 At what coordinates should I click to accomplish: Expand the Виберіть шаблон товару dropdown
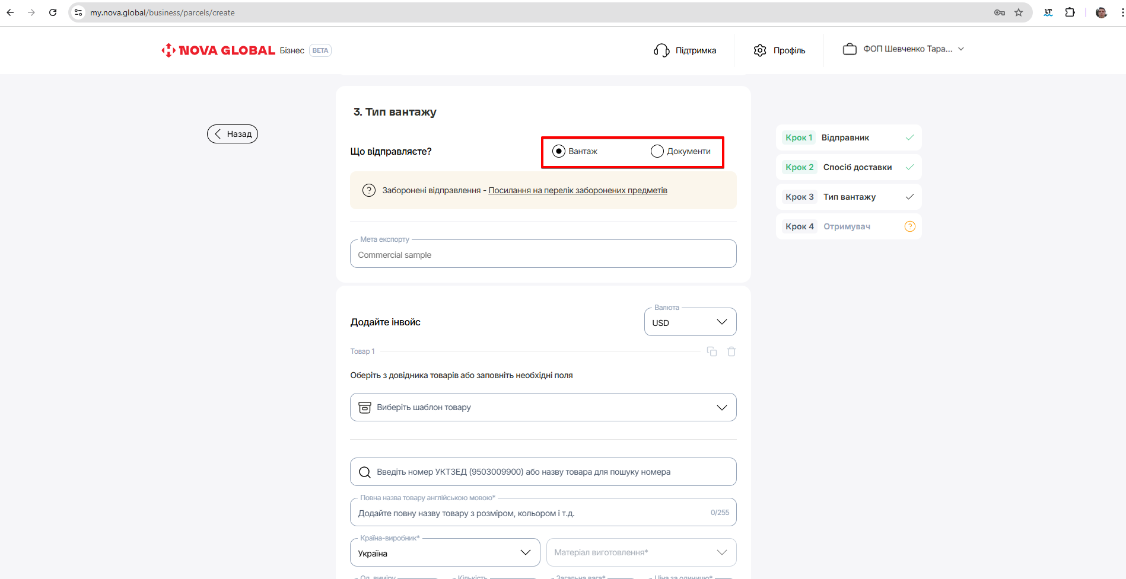click(543, 407)
